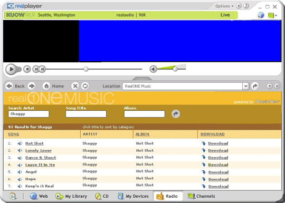Click the Now Playing icon in bottom bar
Viewport: 285px width, 203px height.
pyautogui.click(x=13, y=196)
